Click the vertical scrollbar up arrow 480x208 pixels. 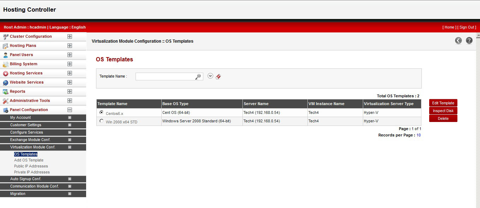pos(478,35)
